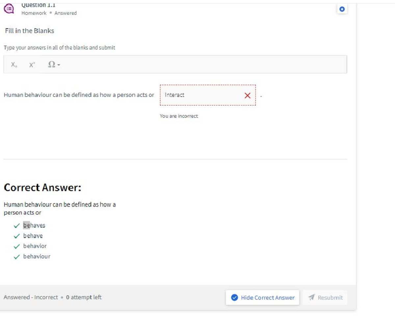395x317 pixels.
Task: Click the 'Question 1.1' title
Action: click(x=38, y=5)
